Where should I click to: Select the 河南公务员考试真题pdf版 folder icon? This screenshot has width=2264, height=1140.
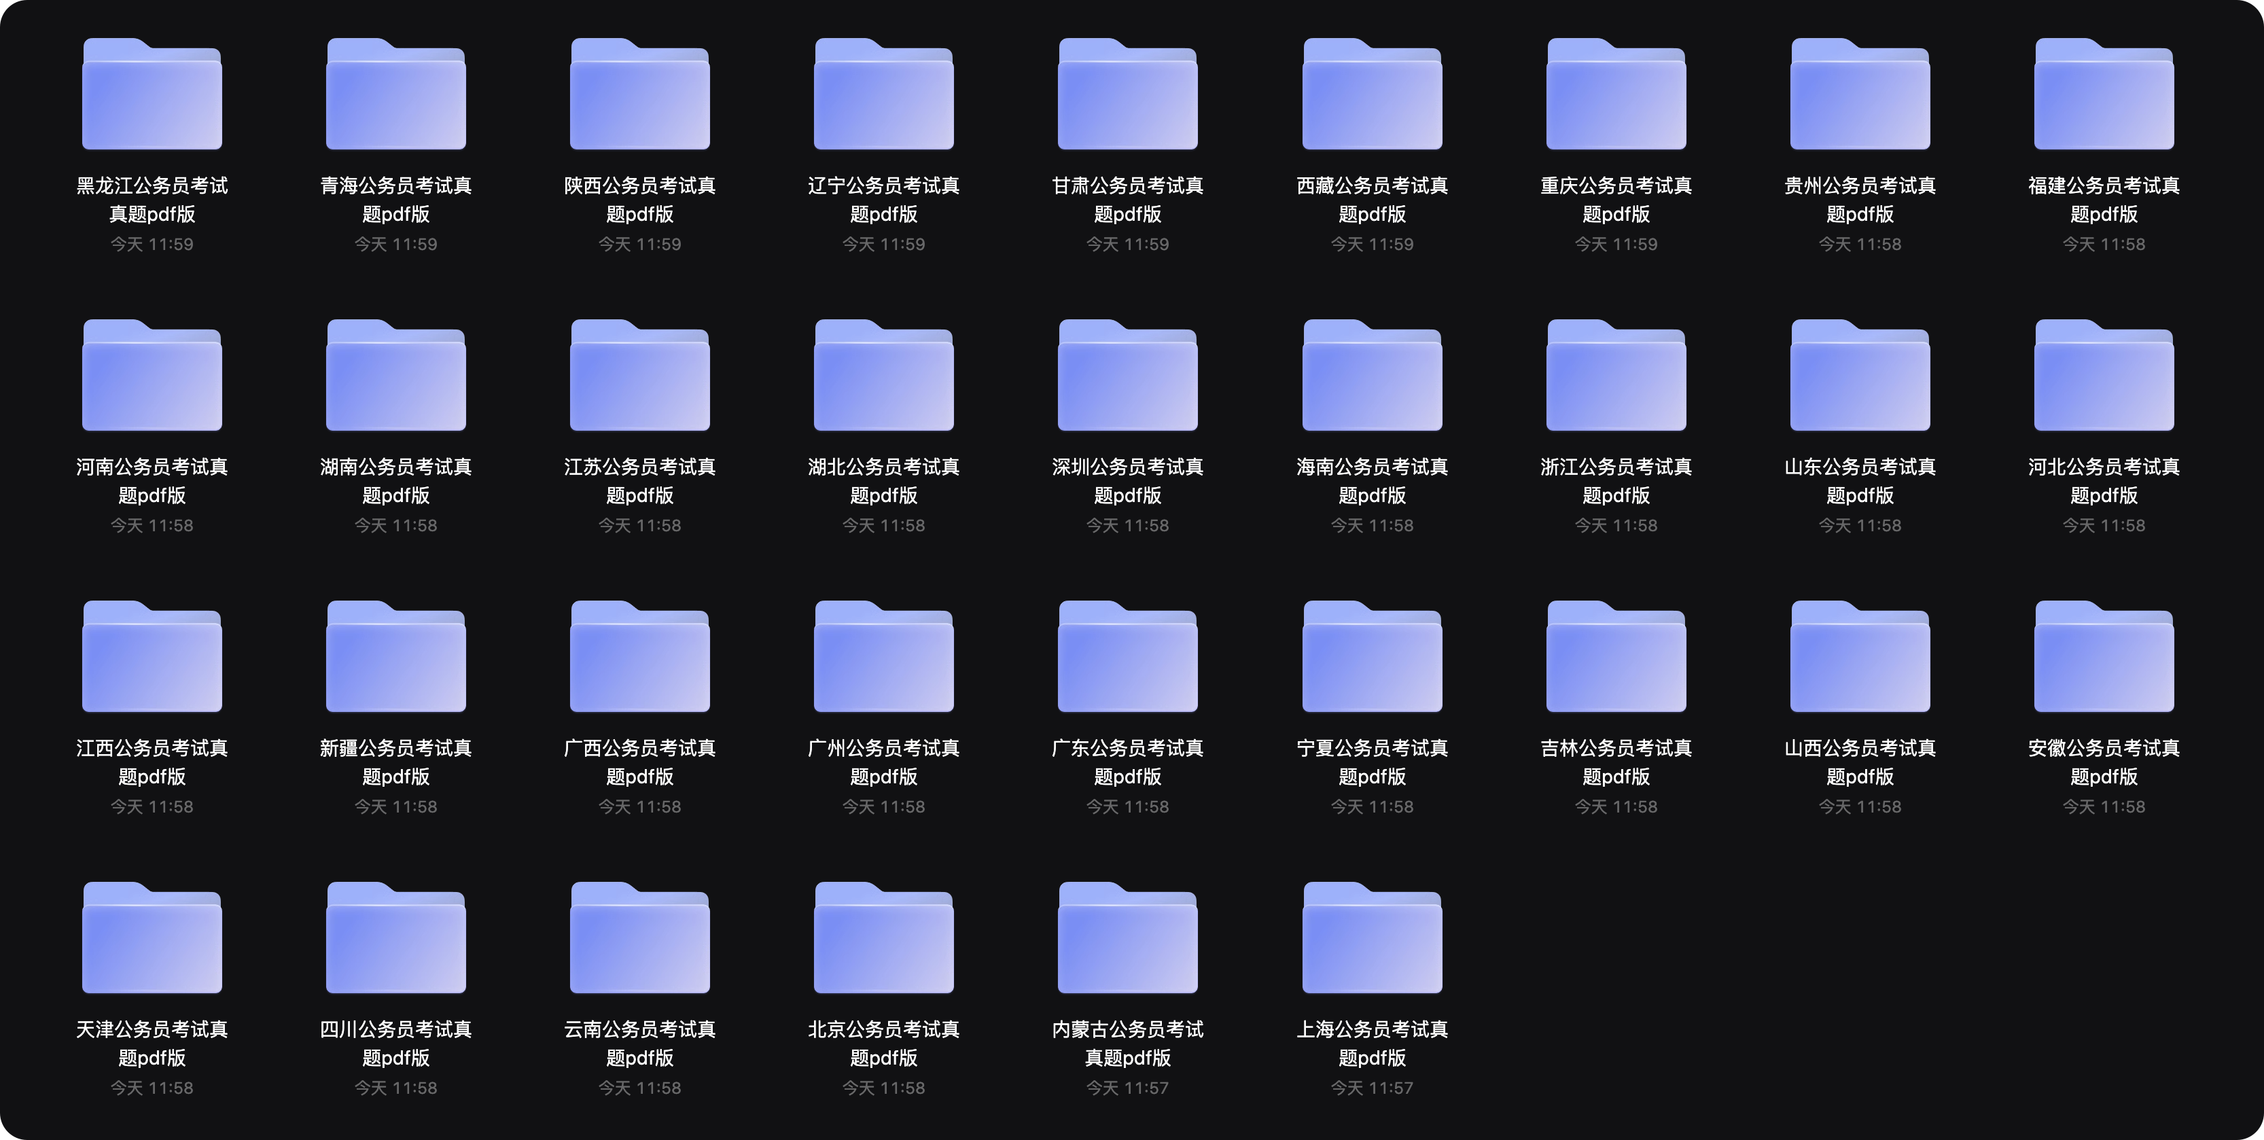(x=152, y=375)
